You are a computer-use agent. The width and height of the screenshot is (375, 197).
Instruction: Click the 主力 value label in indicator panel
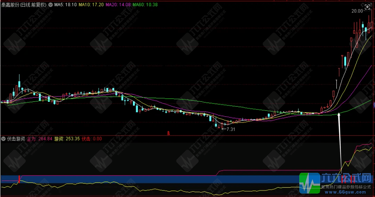40,139
